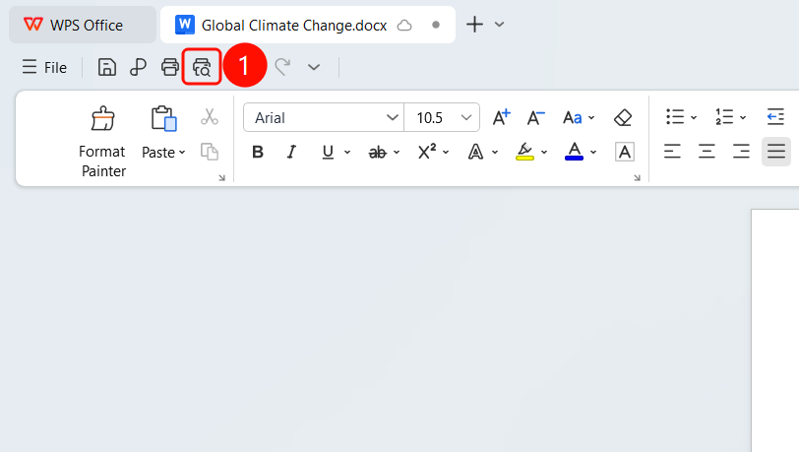Decrease font size with A- icon
Screen dimensions: 799x452
pos(535,117)
